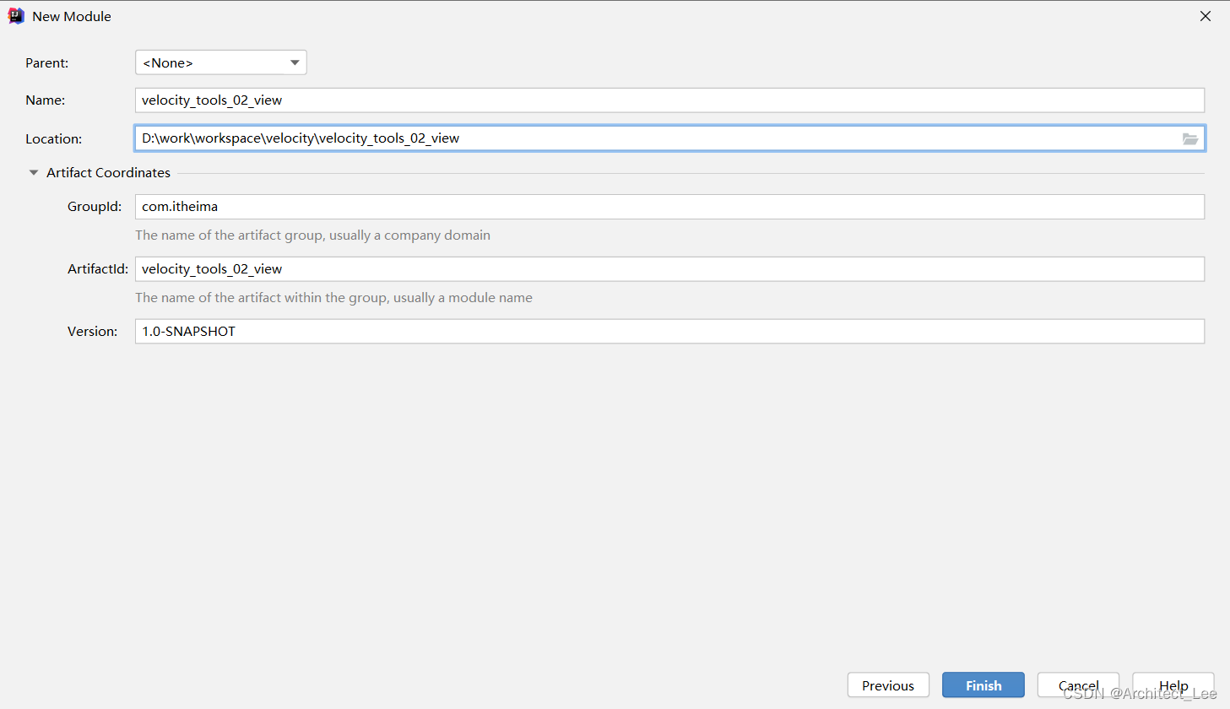The height and width of the screenshot is (709, 1230).
Task: Go back with the Previous button
Action: [x=888, y=685]
